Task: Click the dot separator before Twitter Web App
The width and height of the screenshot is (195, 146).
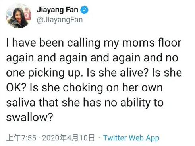Action: pos(99,138)
